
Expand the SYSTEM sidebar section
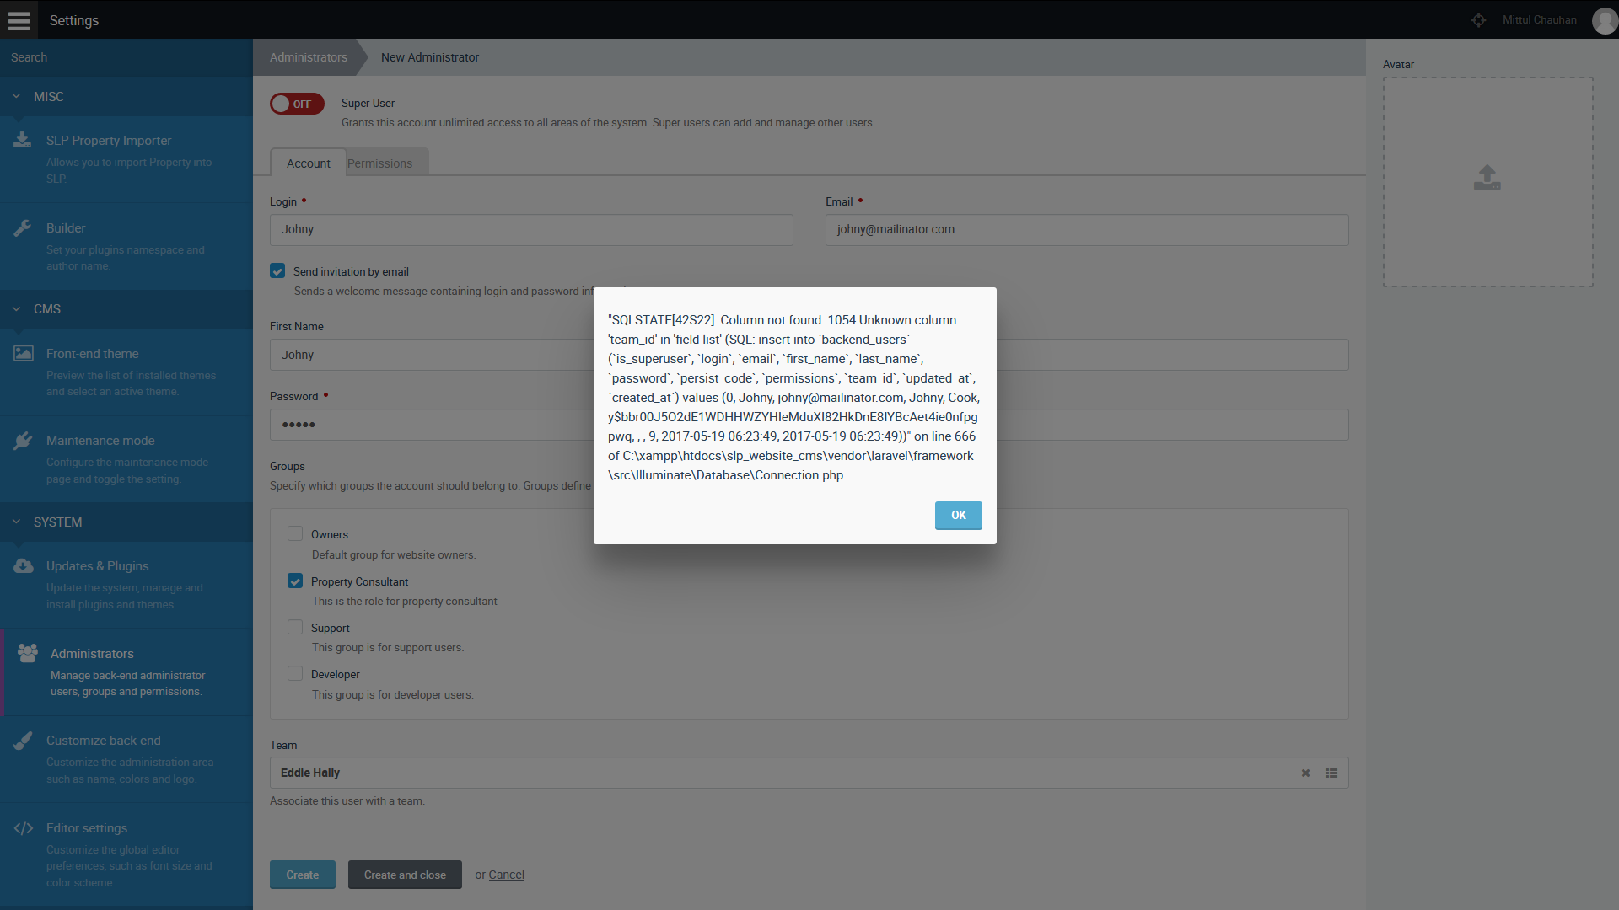[x=56, y=522]
